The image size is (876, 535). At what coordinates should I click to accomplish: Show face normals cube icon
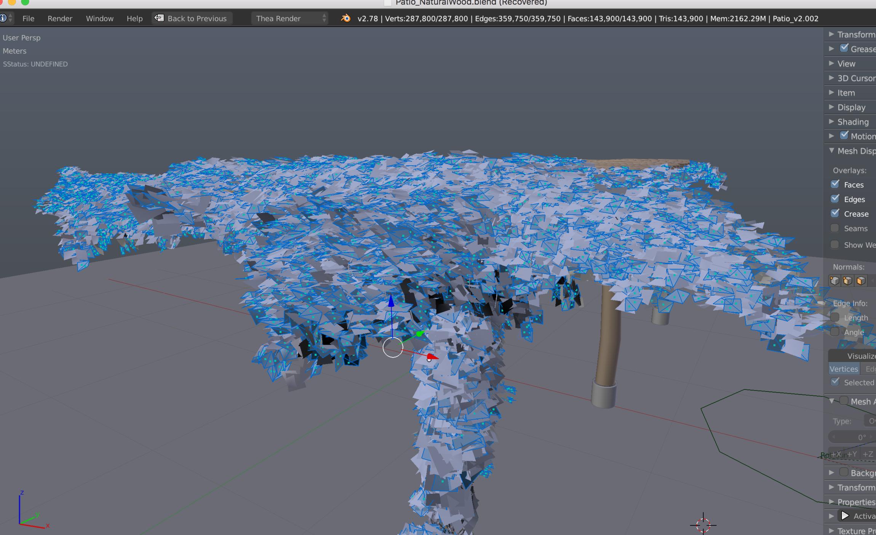[861, 281]
